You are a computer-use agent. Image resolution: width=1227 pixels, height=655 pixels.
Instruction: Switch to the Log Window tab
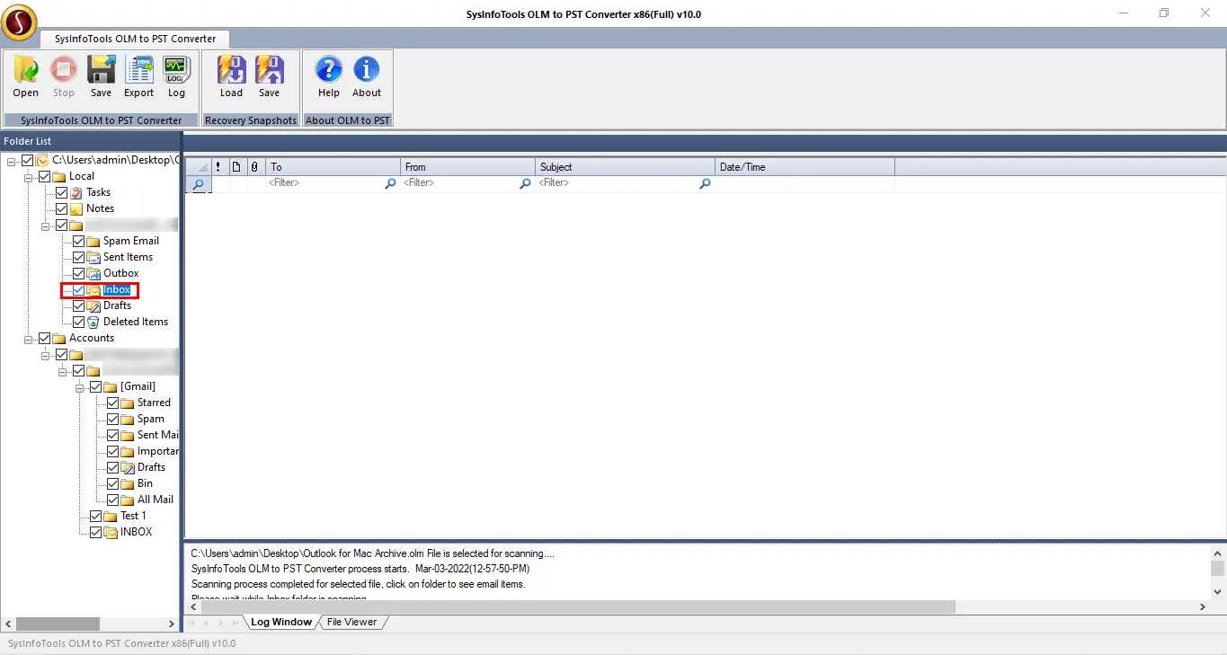(280, 622)
